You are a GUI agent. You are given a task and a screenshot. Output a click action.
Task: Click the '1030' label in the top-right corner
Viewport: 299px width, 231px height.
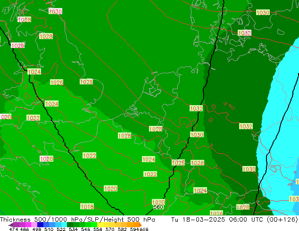[263, 13]
